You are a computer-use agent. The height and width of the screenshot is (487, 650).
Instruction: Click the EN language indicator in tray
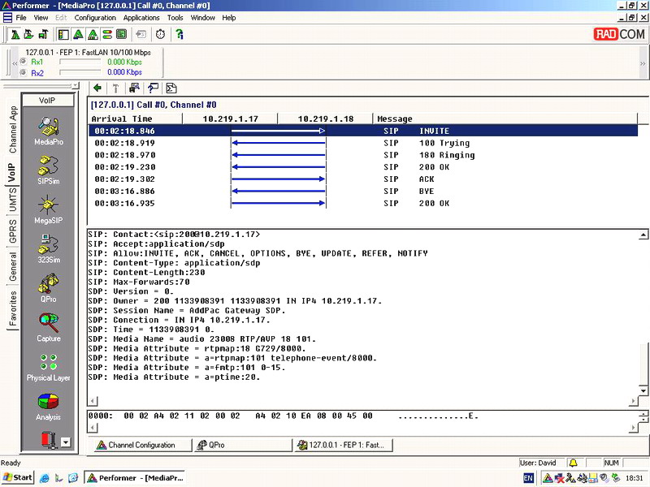tap(529, 478)
